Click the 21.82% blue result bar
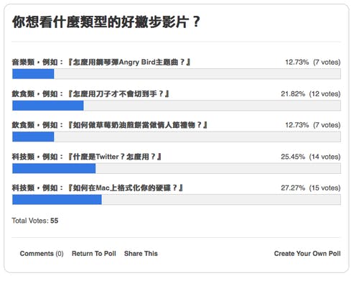Viewport: 359px width, 281px height. [48, 106]
